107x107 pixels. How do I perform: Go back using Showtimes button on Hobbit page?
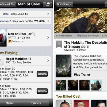[x=64, y=4]
